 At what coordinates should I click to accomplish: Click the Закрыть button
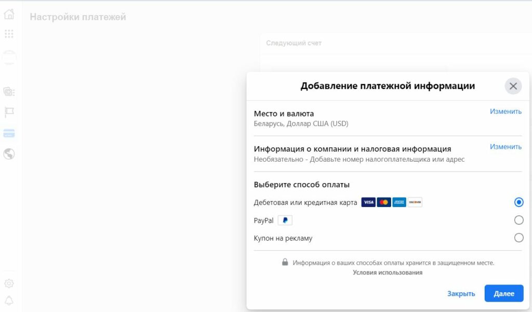click(x=461, y=294)
